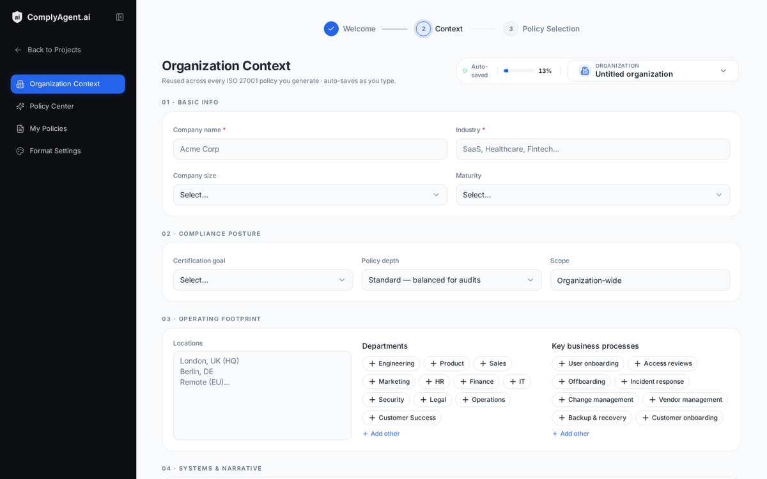767x479 pixels.
Task: Click the plus icon on Marketing chip
Action: click(372, 382)
